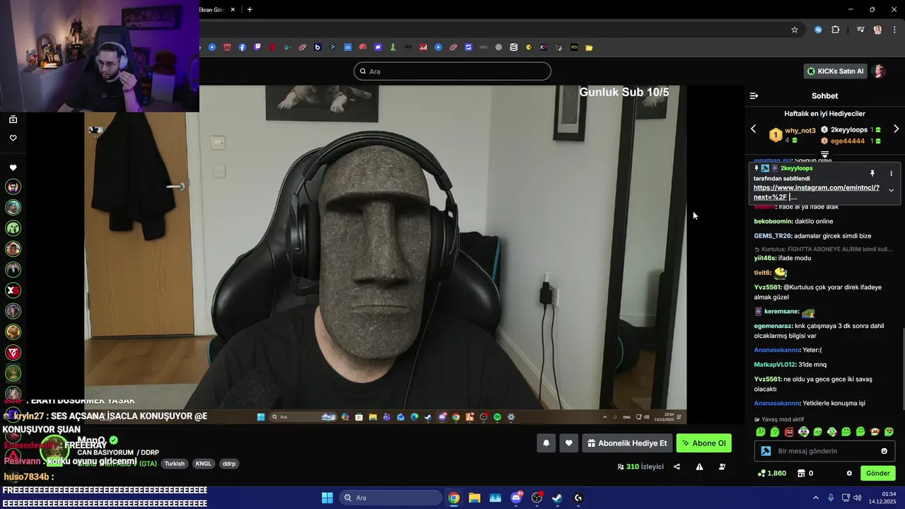Open the Twitch bookmark
Viewport: 905px width, 509px height.
point(257,47)
